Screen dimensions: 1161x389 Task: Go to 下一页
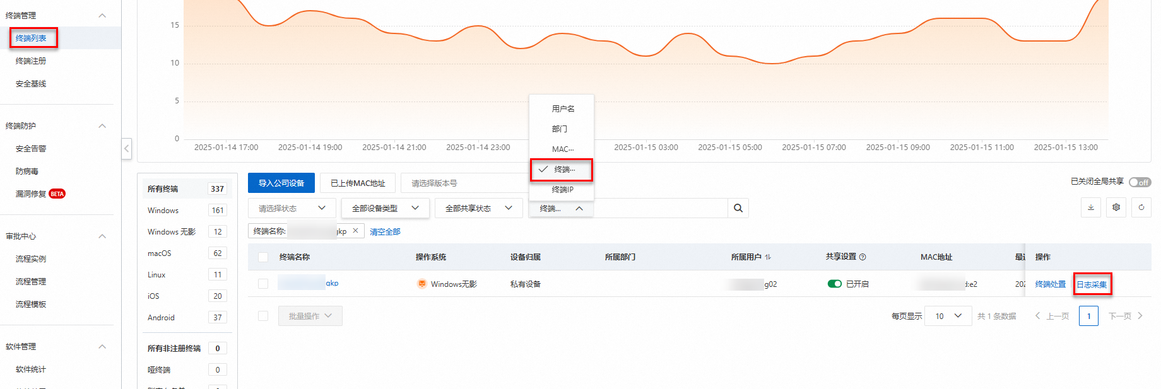(1126, 316)
